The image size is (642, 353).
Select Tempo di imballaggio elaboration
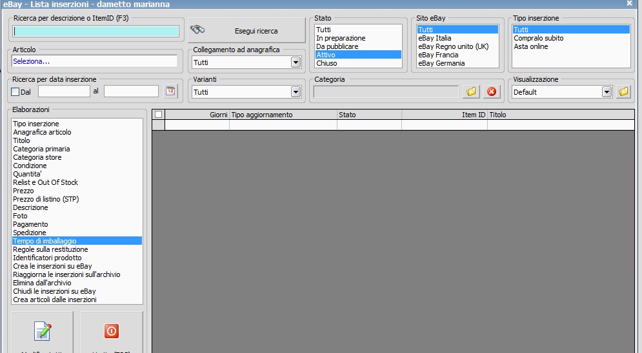click(77, 241)
